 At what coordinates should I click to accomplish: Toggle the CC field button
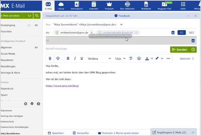pos(182,33)
